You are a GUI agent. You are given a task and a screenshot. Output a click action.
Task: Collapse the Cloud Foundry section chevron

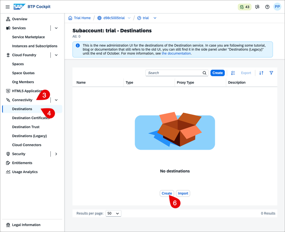coord(56,55)
